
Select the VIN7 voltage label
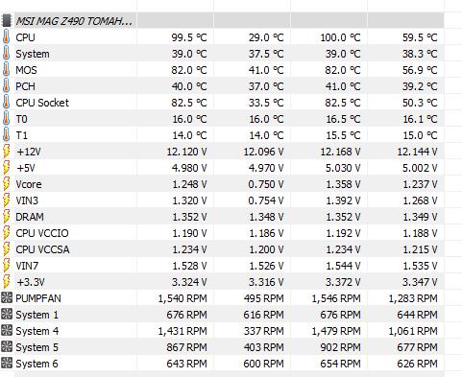[27, 266]
